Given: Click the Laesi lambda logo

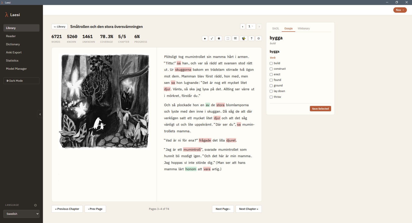Looking at the screenshot, I should [7, 15].
